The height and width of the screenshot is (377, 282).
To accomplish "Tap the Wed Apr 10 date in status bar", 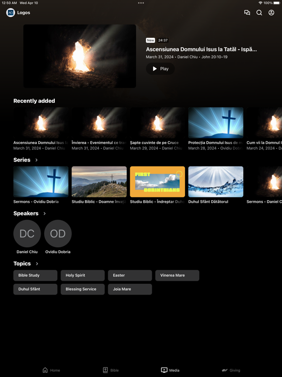I will pyautogui.click(x=29, y=3).
